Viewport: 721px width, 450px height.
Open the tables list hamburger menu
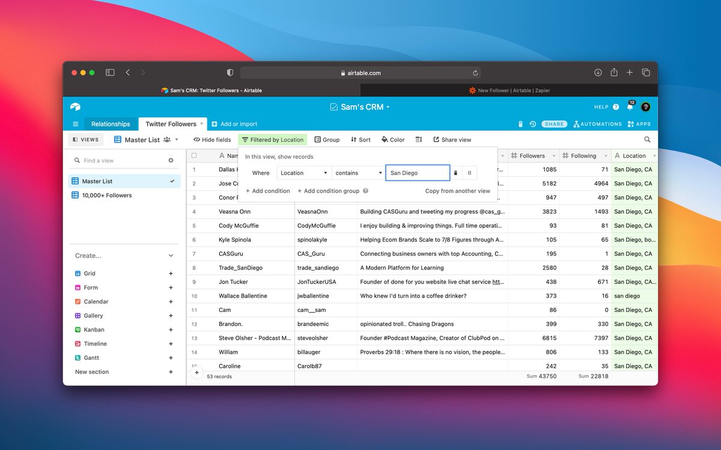(x=75, y=124)
